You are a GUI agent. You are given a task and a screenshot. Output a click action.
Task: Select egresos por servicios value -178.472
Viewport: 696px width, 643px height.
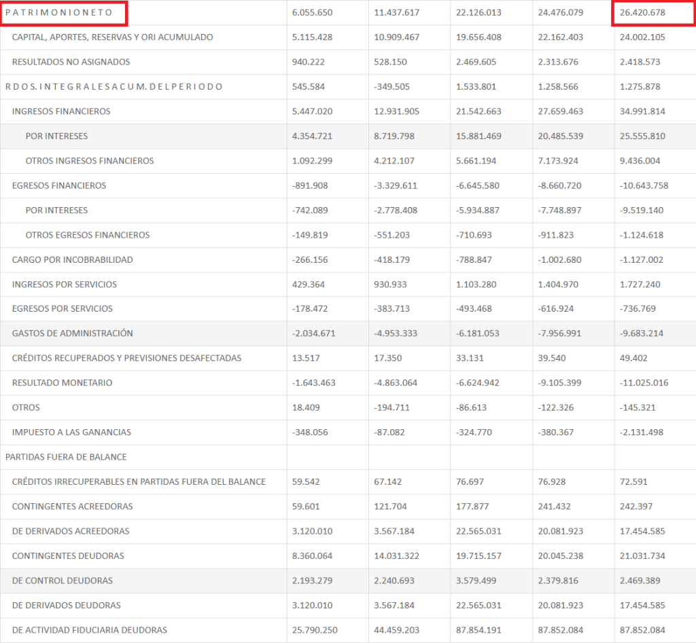pyautogui.click(x=310, y=309)
